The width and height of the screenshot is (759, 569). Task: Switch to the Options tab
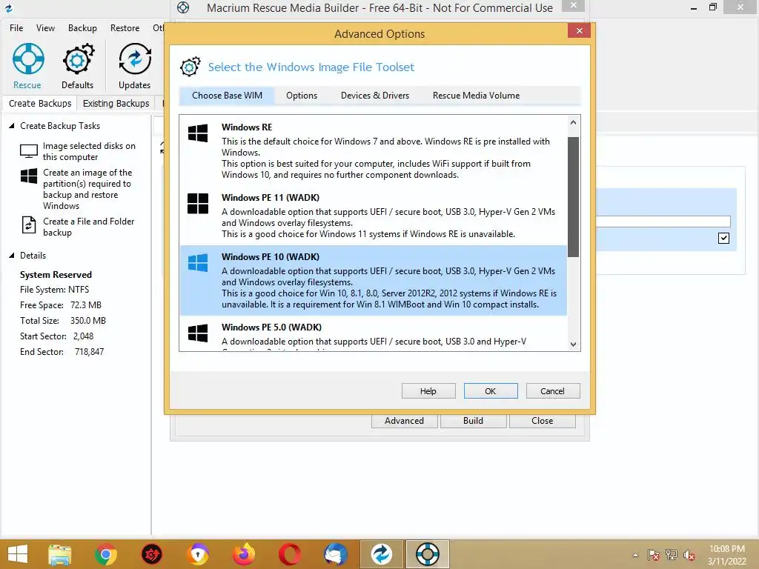tap(302, 96)
